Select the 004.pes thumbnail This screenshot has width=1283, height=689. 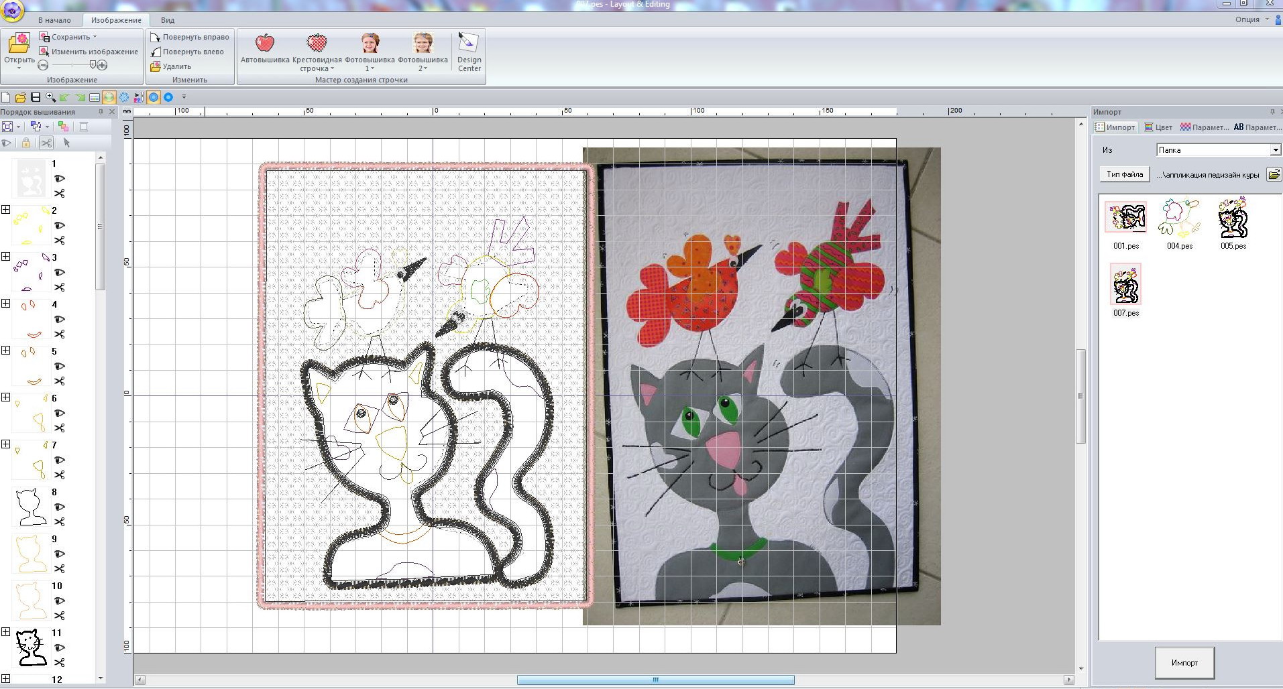[x=1179, y=217]
